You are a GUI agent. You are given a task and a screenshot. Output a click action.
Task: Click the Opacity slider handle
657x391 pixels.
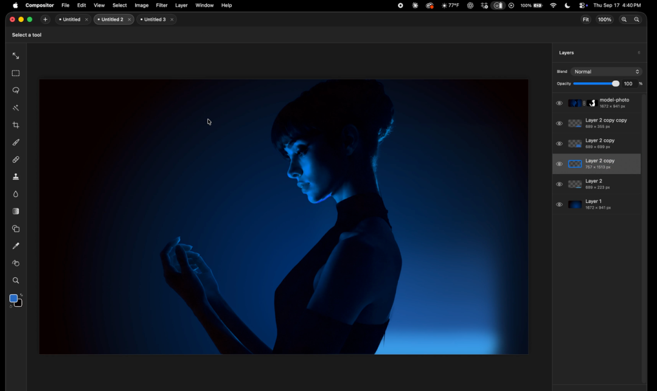616,84
